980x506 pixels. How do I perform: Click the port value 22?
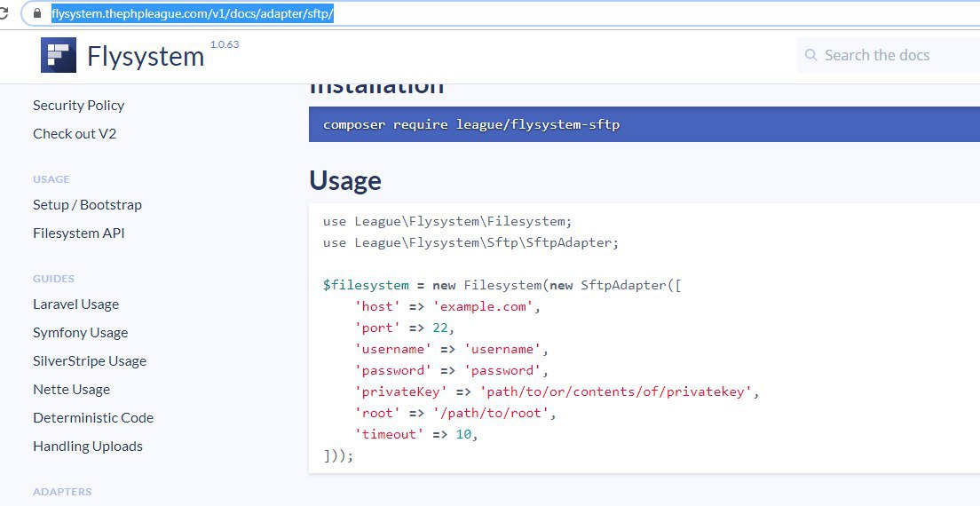[x=440, y=328]
